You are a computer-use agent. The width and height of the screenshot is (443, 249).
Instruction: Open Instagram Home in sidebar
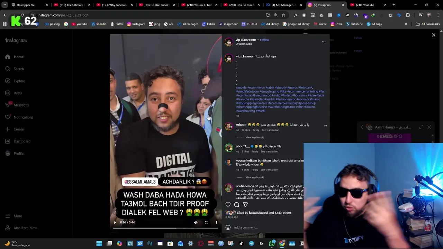[x=15, y=57]
